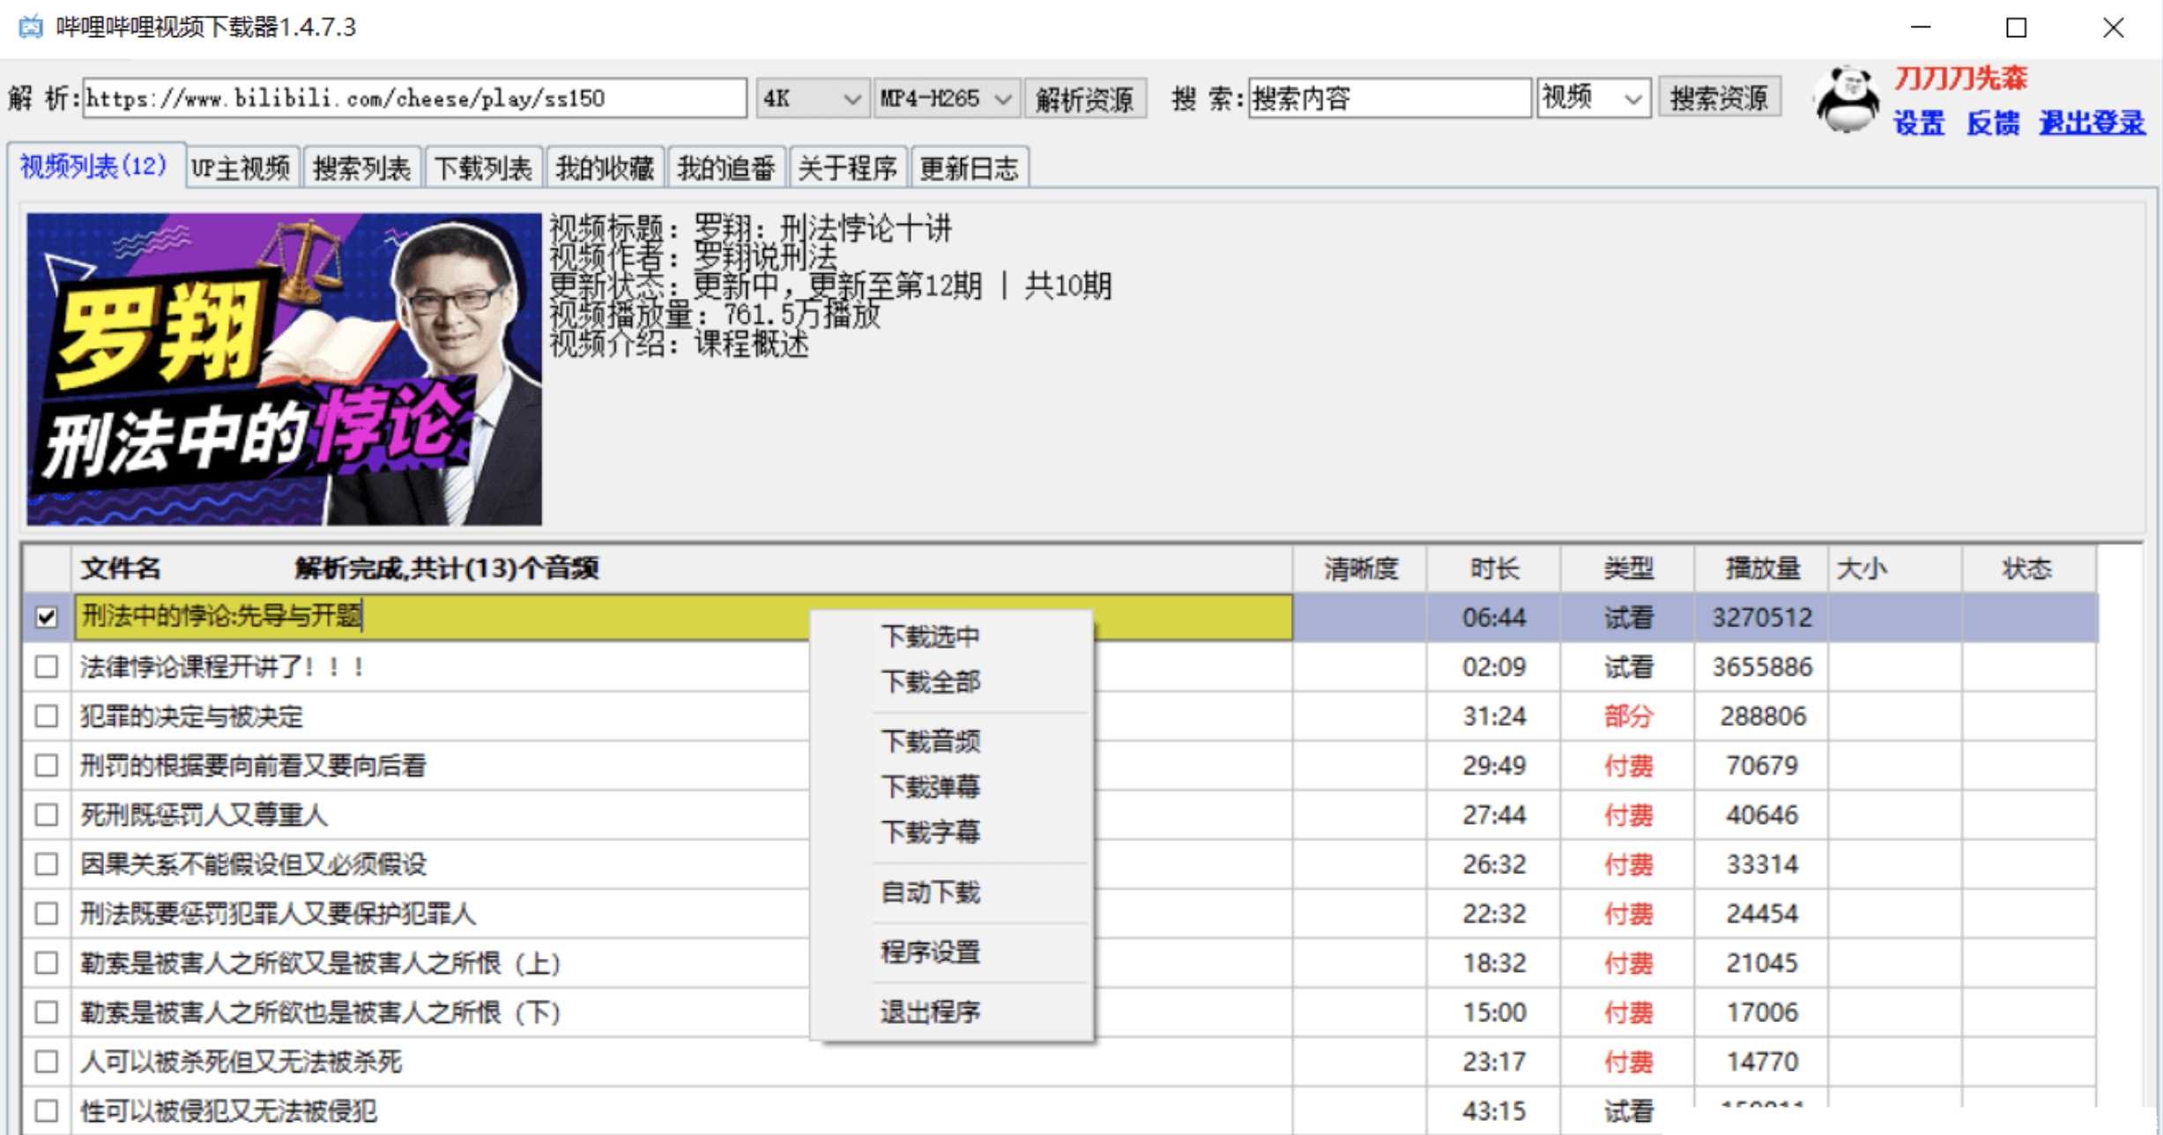Select the row 死刑既惩罚人又尊重人
This screenshot has height=1135, width=2163.
[x=1059, y=814]
